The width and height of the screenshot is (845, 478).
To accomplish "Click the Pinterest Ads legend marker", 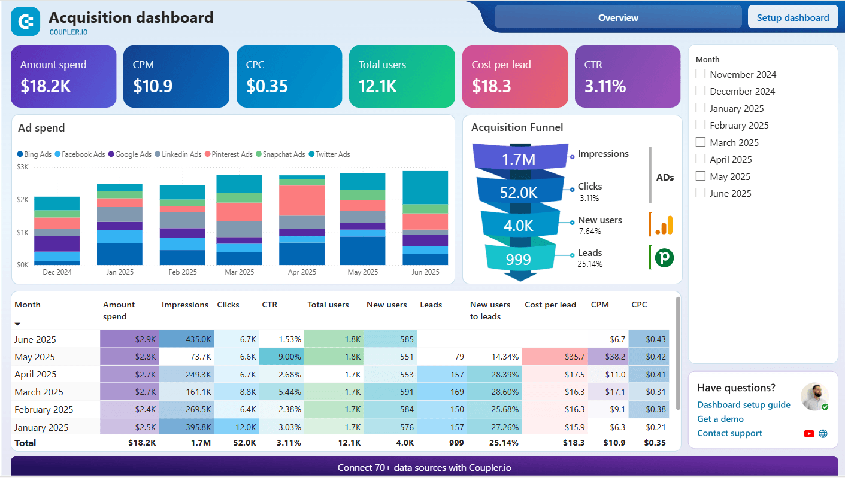I will [207, 154].
